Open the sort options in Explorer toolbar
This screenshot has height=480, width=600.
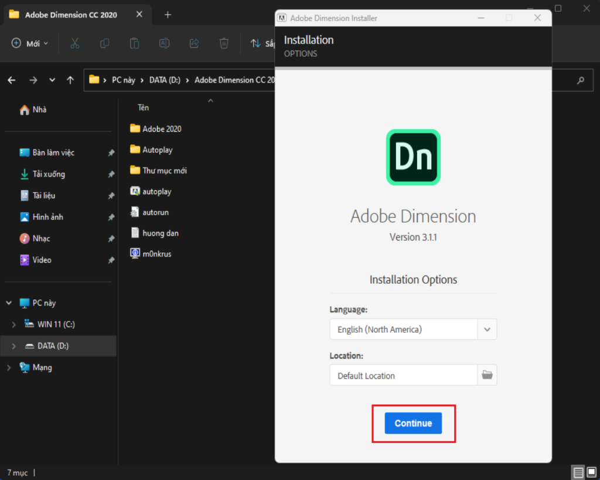[262, 43]
